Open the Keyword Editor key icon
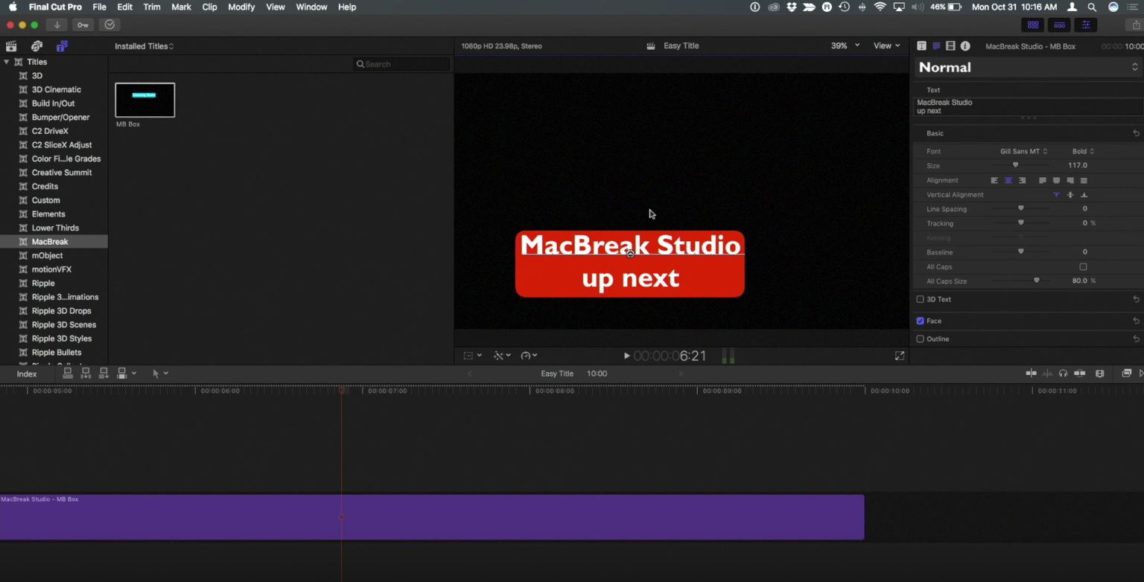This screenshot has width=1144, height=582. point(83,25)
